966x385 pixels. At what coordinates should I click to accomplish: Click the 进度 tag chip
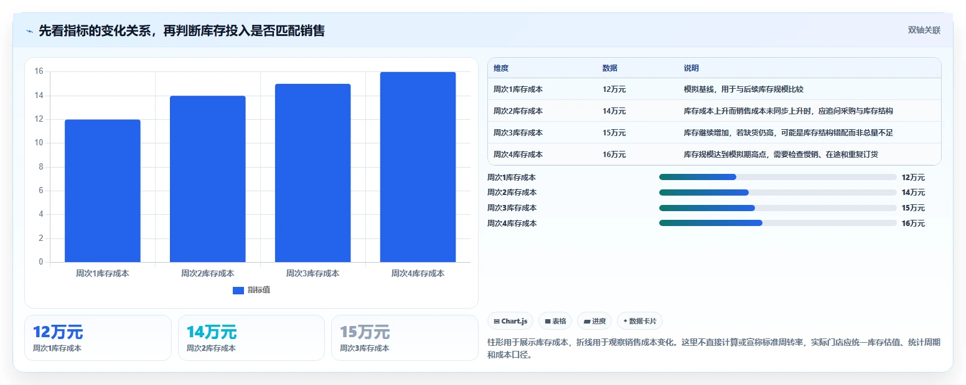(594, 321)
